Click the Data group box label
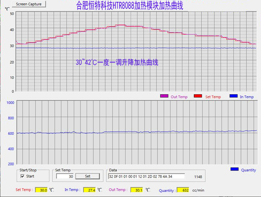The width and height of the screenshot is (261, 197). pos(113,170)
